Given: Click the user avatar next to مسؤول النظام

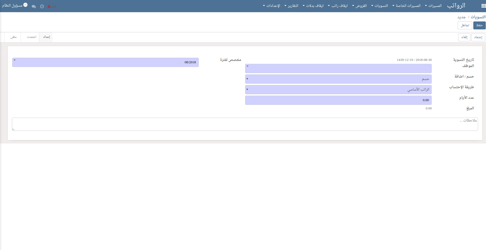Looking at the screenshot, I should [x=25, y=5].
